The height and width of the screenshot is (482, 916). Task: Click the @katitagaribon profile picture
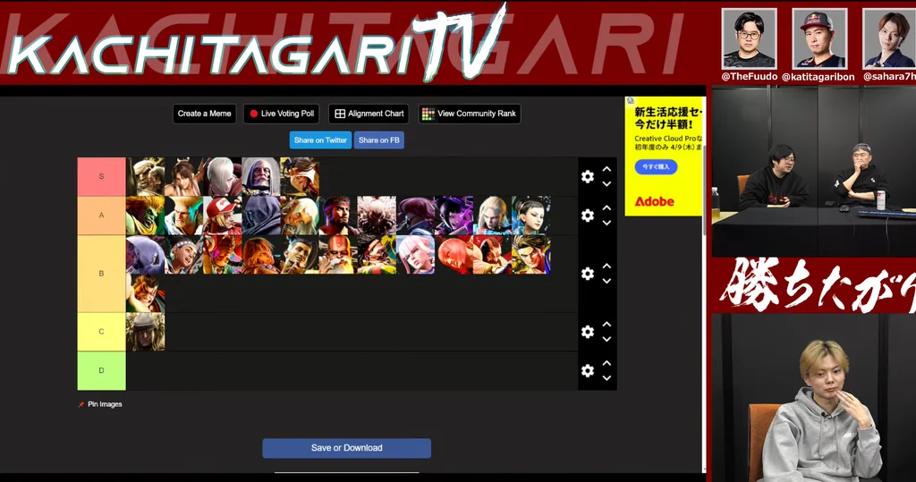tap(819, 38)
